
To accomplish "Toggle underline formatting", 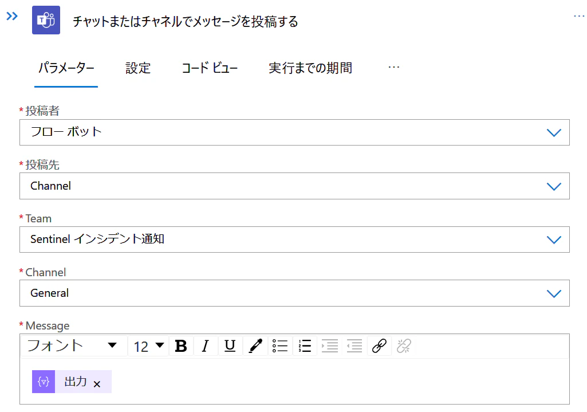I will (230, 346).
